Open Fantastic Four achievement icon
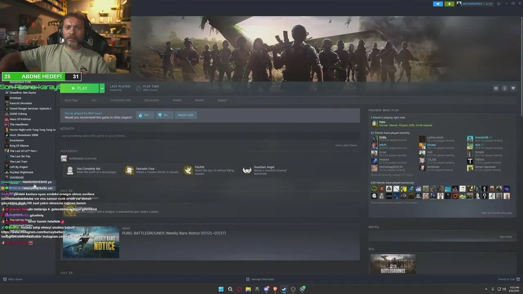Image resolution: width=523 pixels, height=294 pixels. 129,170
